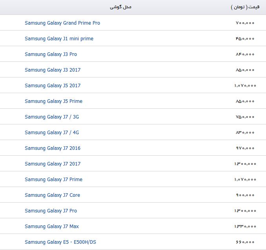Open the Samsung Galaxy J7 Max link

pyautogui.click(x=52, y=227)
